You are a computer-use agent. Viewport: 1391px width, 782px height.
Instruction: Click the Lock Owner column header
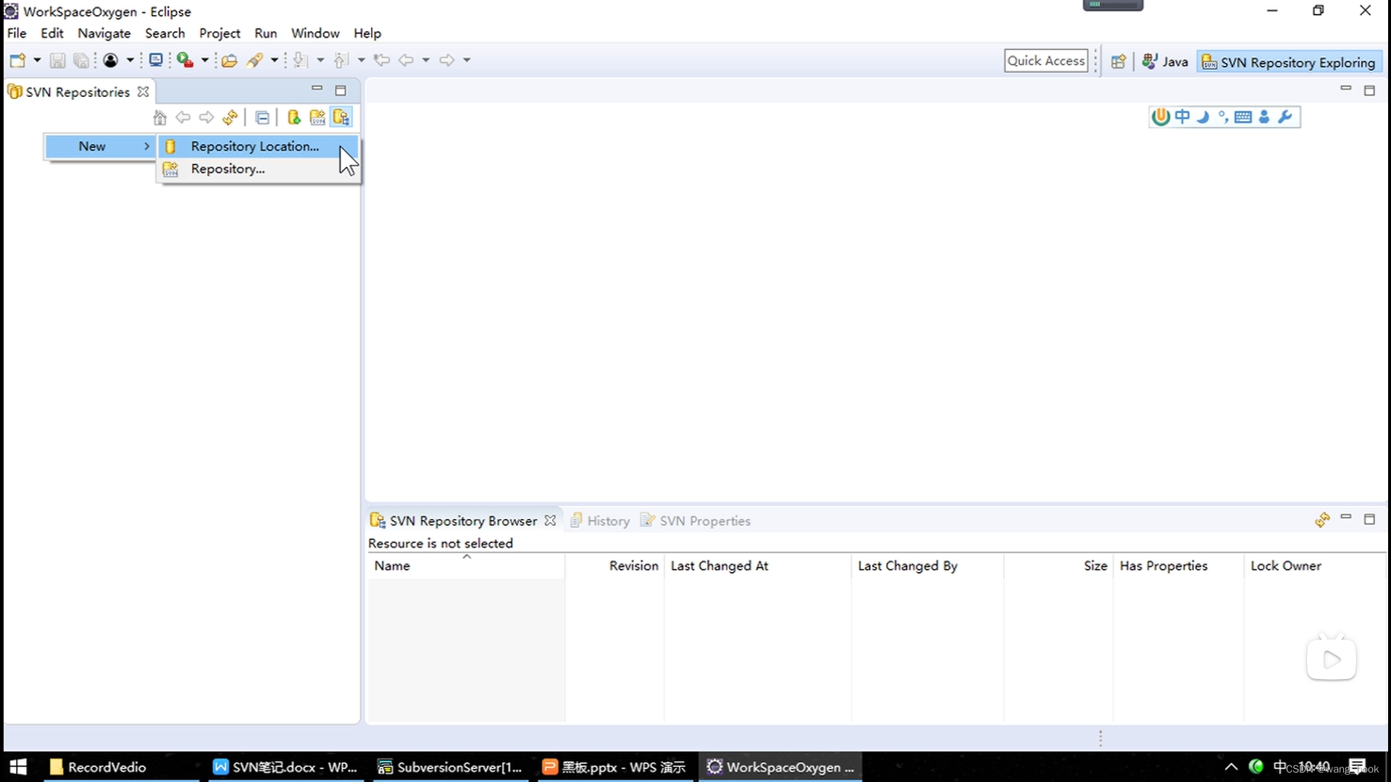(x=1315, y=566)
